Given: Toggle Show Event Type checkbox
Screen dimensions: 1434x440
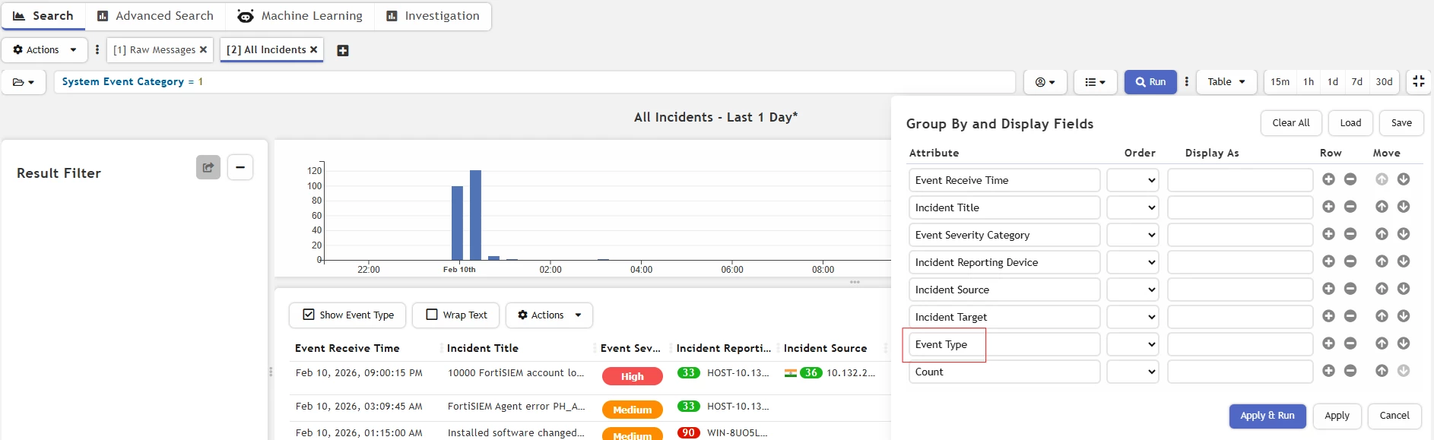Looking at the screenshot, I should pyautogui.click(x=309, y=315).
